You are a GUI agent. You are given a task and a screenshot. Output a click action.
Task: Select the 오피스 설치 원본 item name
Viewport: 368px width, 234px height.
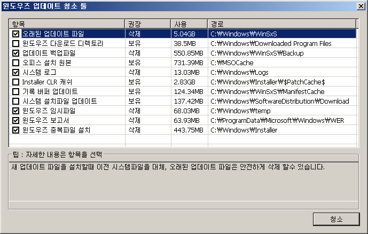[x=46, y=63]
